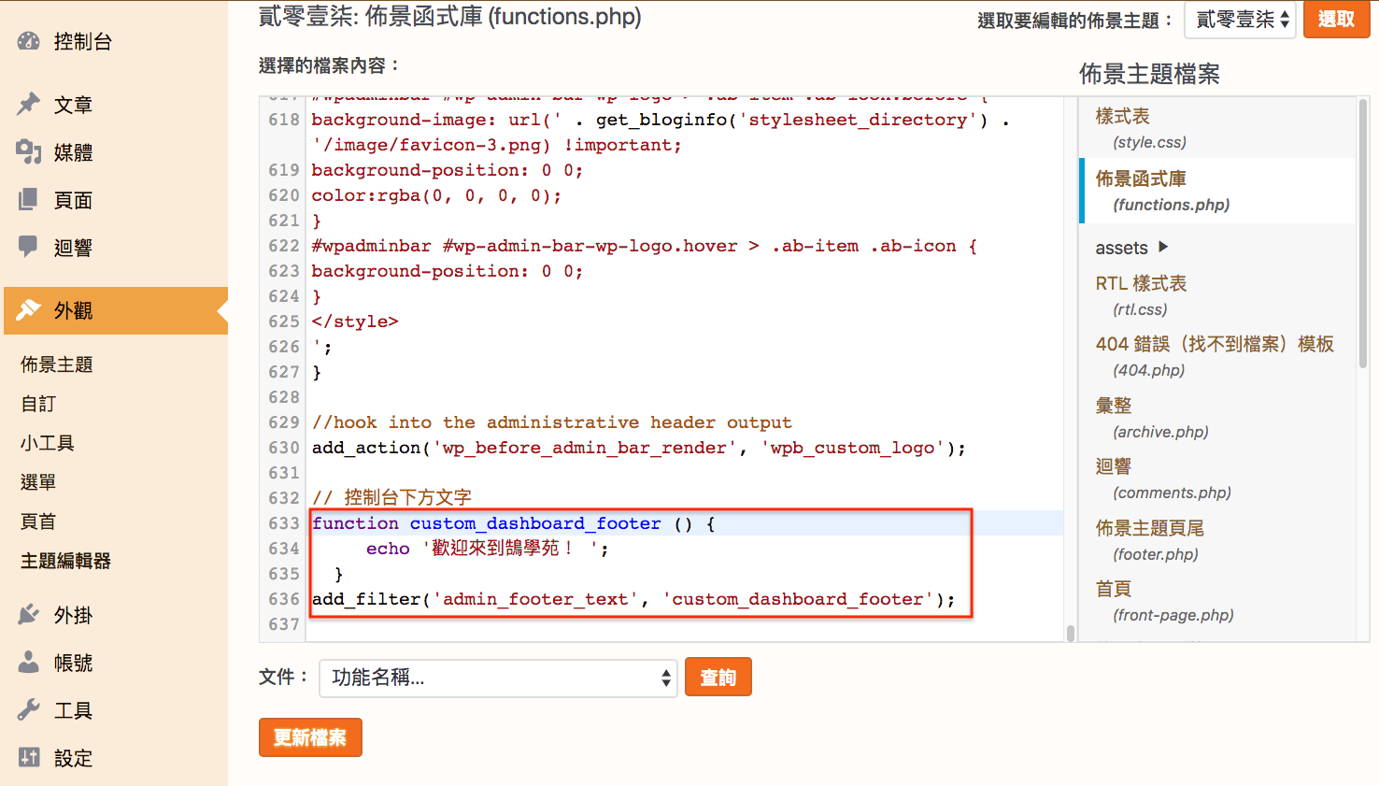Click line number 637 in gutter
This screenshot has height=786, width=1379.
pyautogui.click(x=284, y=624)
